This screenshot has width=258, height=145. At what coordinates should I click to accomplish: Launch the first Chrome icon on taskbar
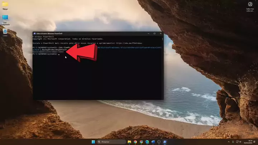point(135,142)
